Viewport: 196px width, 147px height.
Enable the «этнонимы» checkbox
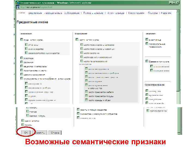pyautogui.click(x=26, y=44)
